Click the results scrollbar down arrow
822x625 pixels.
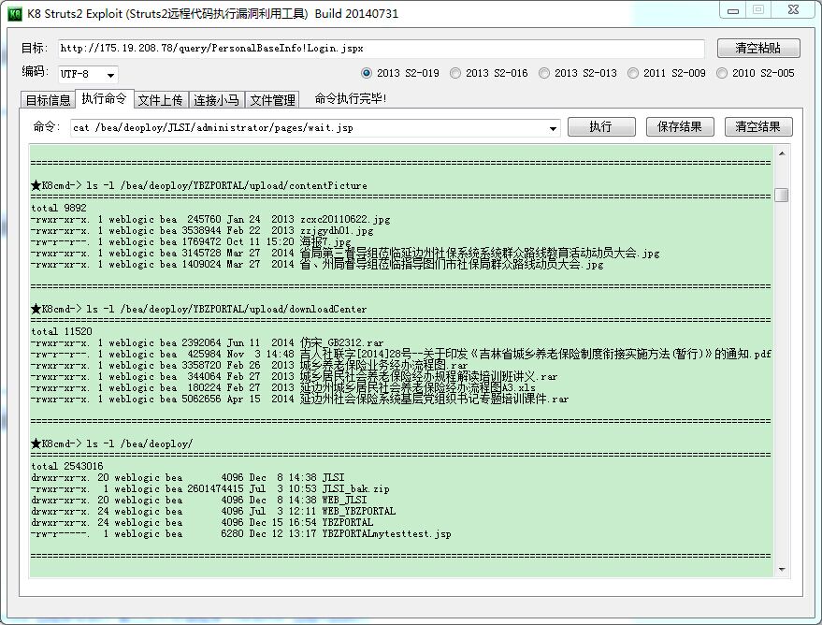point(782,570)
